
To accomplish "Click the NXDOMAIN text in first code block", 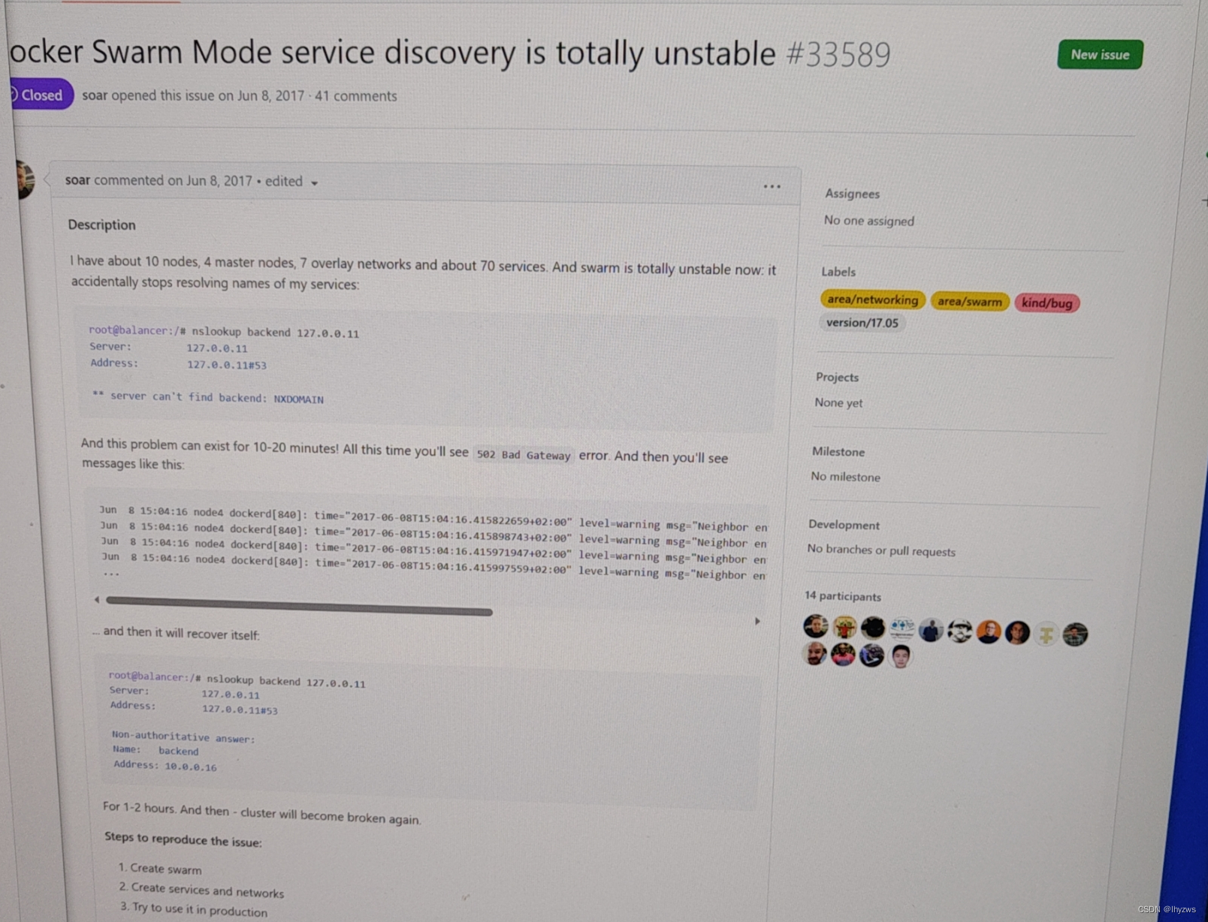I will 298,399.
